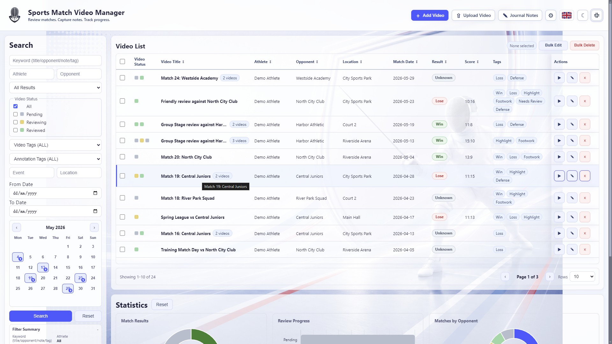
Task: Enable the Pending status filter
Action: (15, 114)
